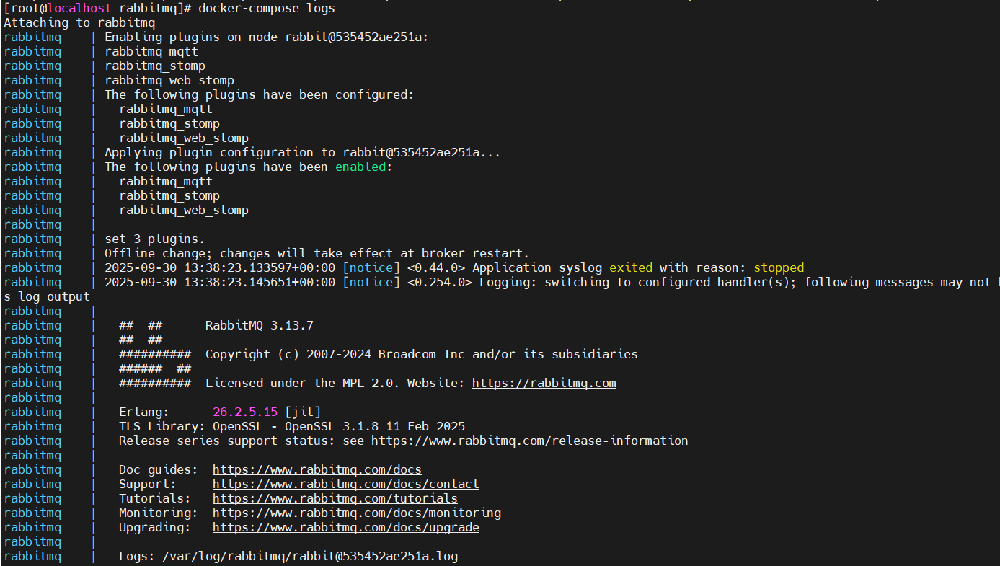Click "The following plugins have been configured:"

[x=259, y=94]
